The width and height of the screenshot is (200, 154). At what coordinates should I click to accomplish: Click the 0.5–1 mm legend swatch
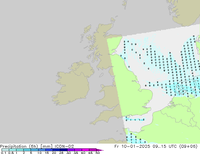click(x=13, y=150)
